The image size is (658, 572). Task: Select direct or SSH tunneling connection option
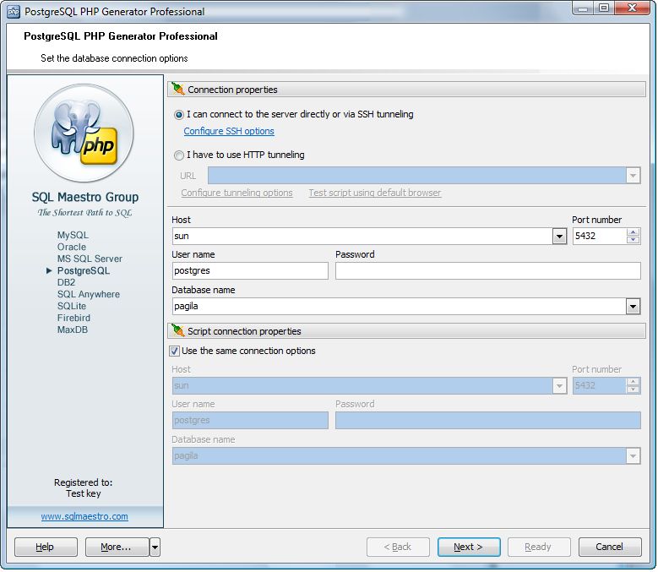pos(179,115)
